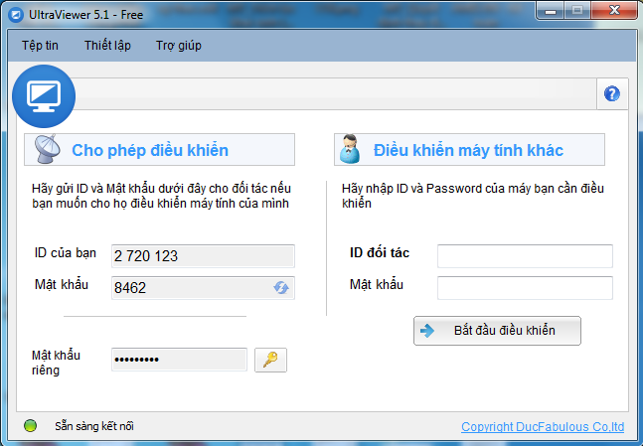Click the green connection status indicator

[31, 426]
